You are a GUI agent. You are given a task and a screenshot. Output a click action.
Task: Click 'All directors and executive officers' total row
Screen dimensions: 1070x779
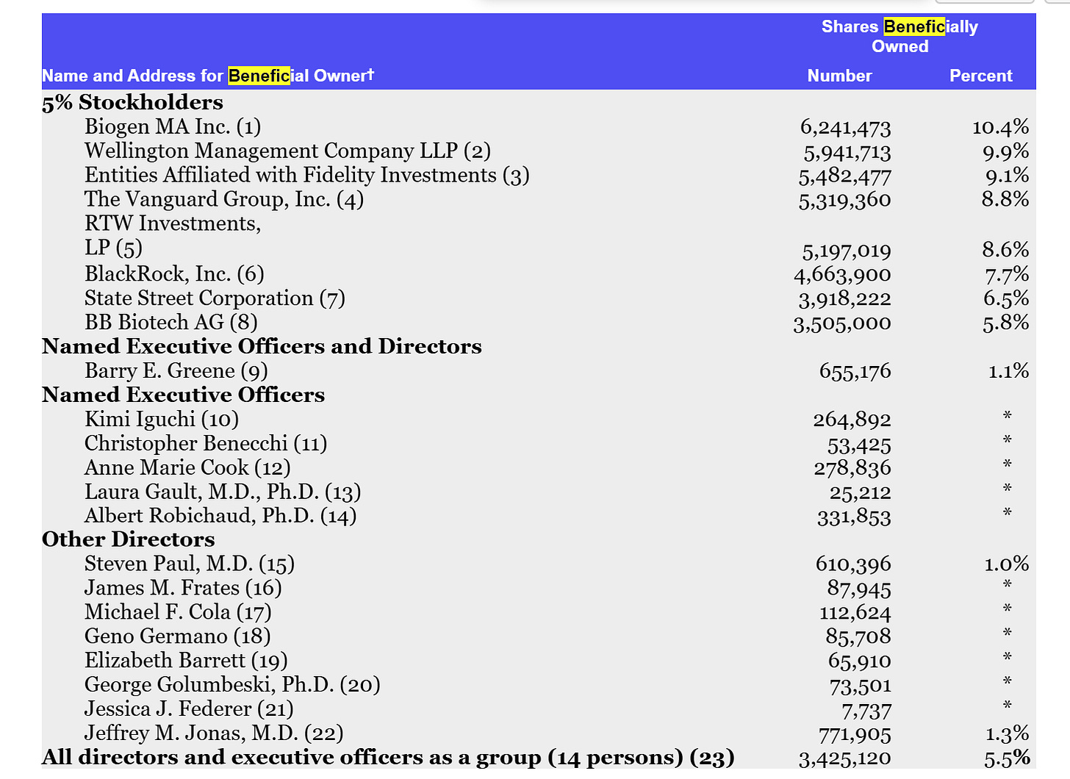pyautogui.click(x=387, y=757)
